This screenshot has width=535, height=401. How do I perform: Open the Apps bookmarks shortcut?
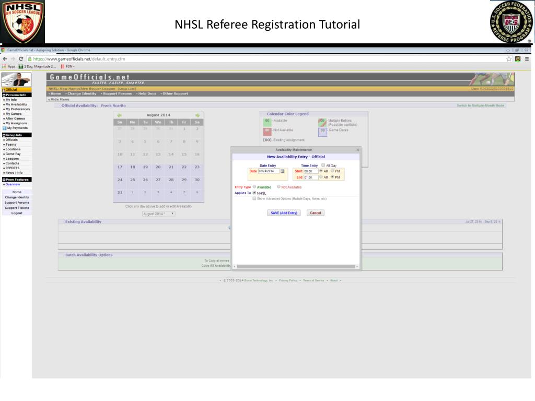pos(9,66)
